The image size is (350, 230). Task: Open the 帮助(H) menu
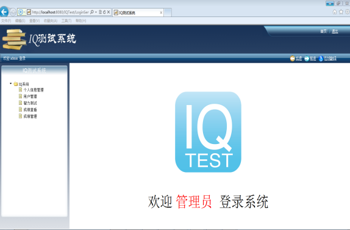click(81, 21)
